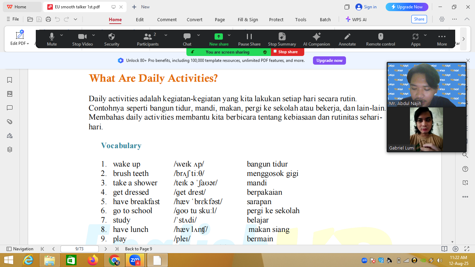475x267 pixels.
Task: Click the Undo icon
Action: point(57,19)
